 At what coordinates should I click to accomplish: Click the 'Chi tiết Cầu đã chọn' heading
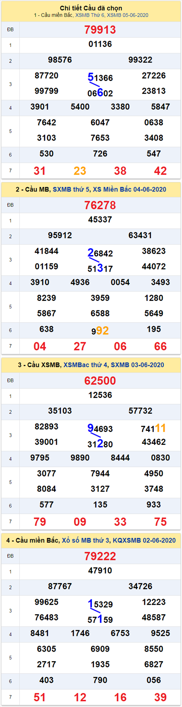(x=91, y=8)
